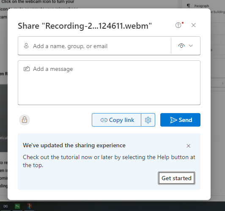This screenshot has width=225, height=211.
Task: Focus the Add a message text area
Action: pyautogui.click(x=109, y=83)
